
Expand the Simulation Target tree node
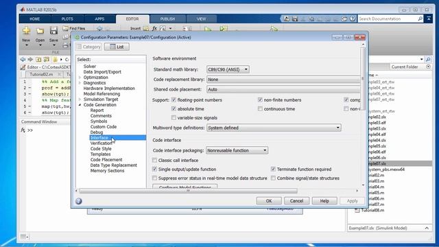coord(80,99)
